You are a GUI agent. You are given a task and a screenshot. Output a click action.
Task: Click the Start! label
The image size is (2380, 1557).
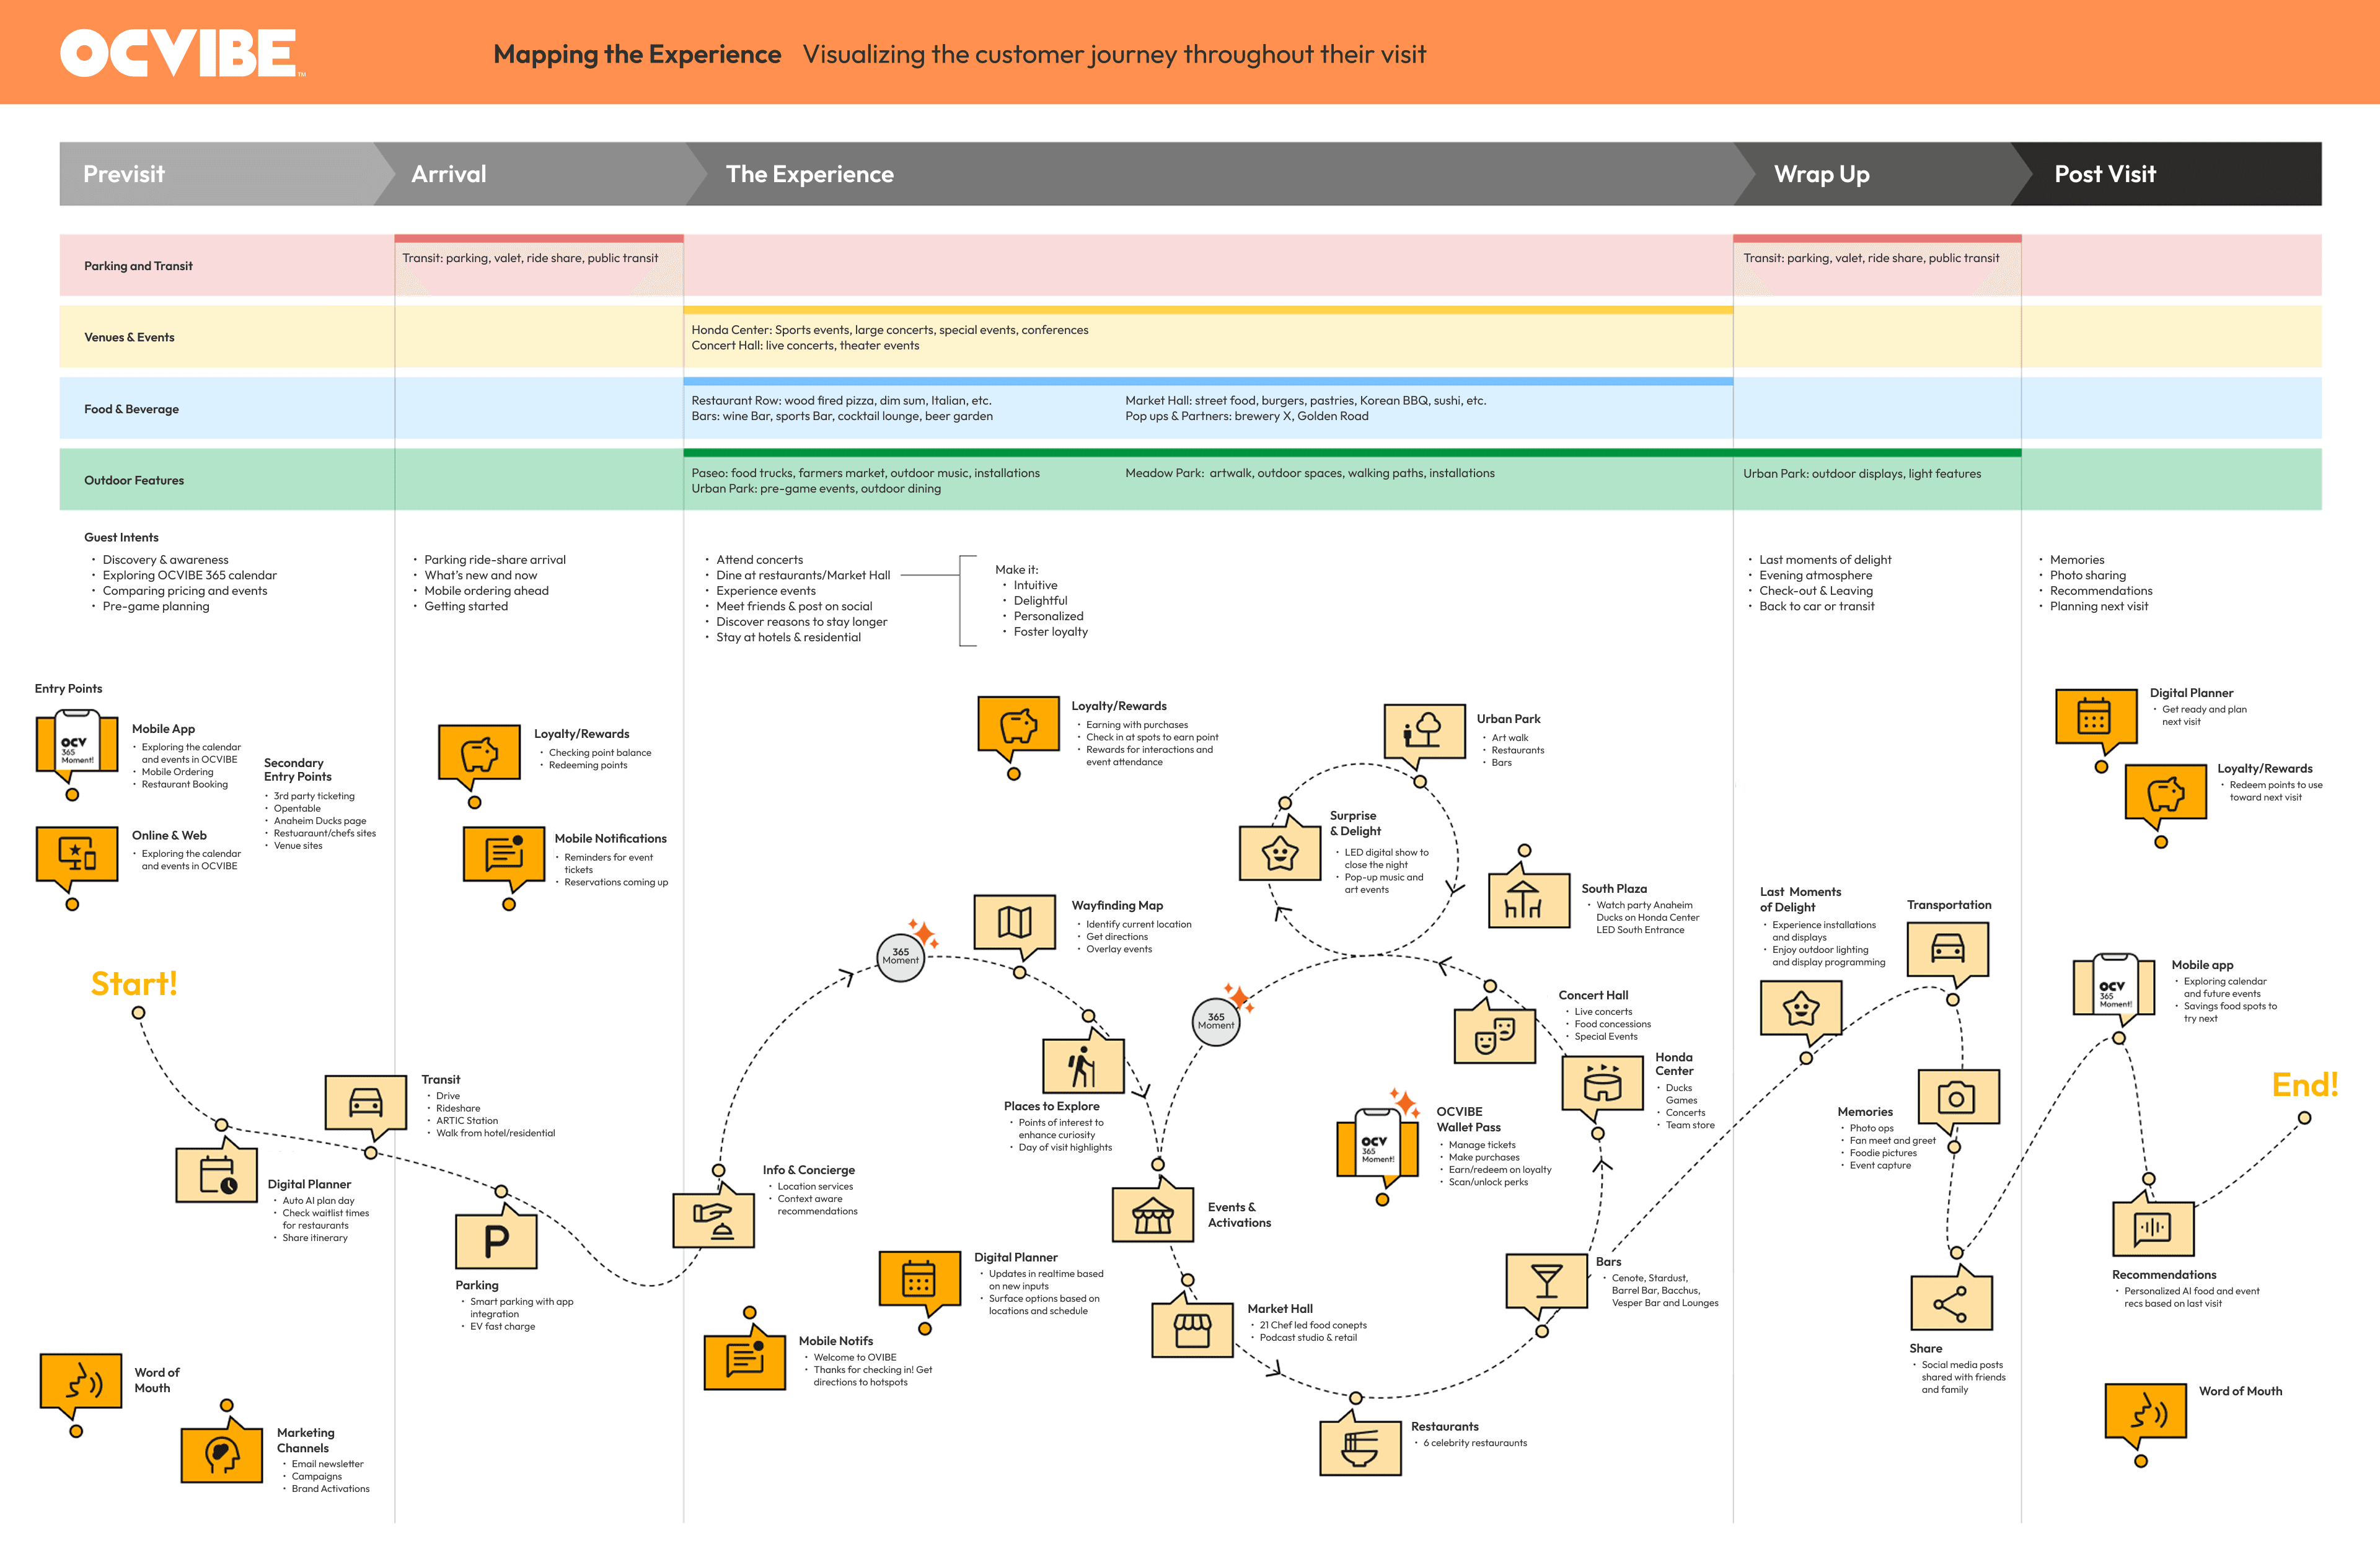click(x=134, y=983)
